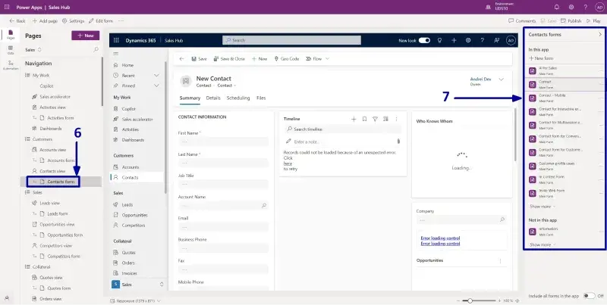The height and width of the screenshot is (305, 607).
Task: Click the Timeline bookmark icon
Action: 364,119
